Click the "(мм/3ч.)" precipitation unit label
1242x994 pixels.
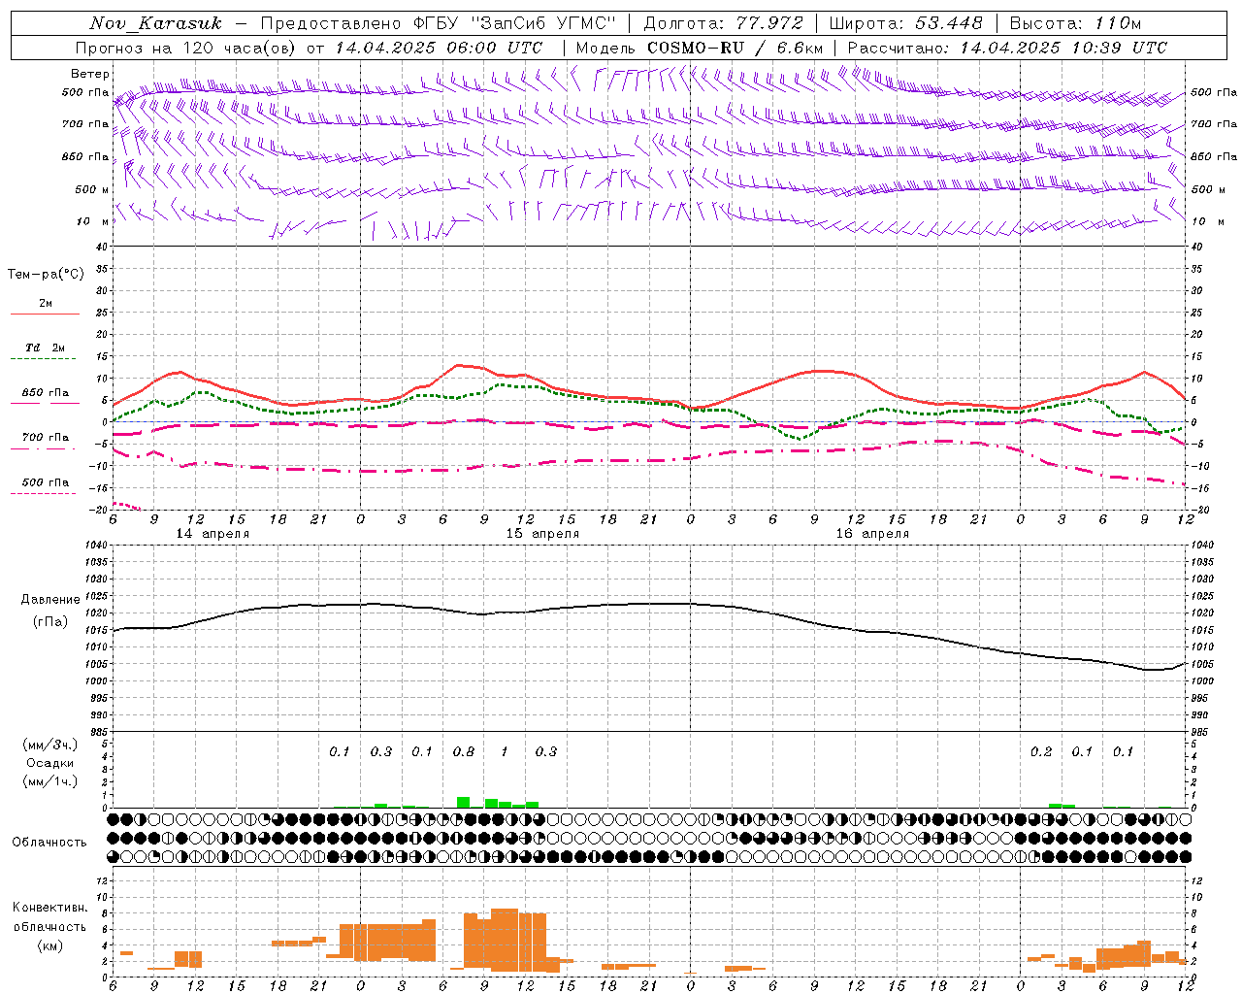click(50, 745)
